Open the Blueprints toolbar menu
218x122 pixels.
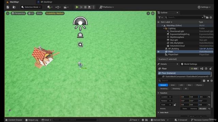(x=58, y=7)
